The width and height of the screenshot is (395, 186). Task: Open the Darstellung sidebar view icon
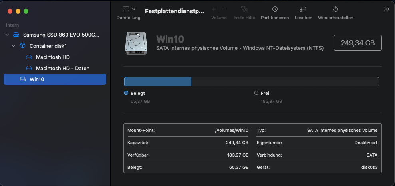point(126,9)
